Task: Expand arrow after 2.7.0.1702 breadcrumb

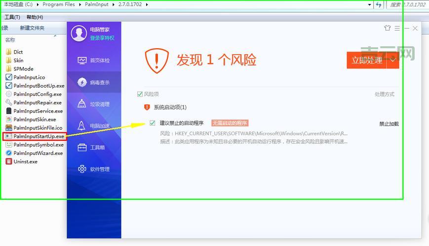Action: click(x=147, y=4)
